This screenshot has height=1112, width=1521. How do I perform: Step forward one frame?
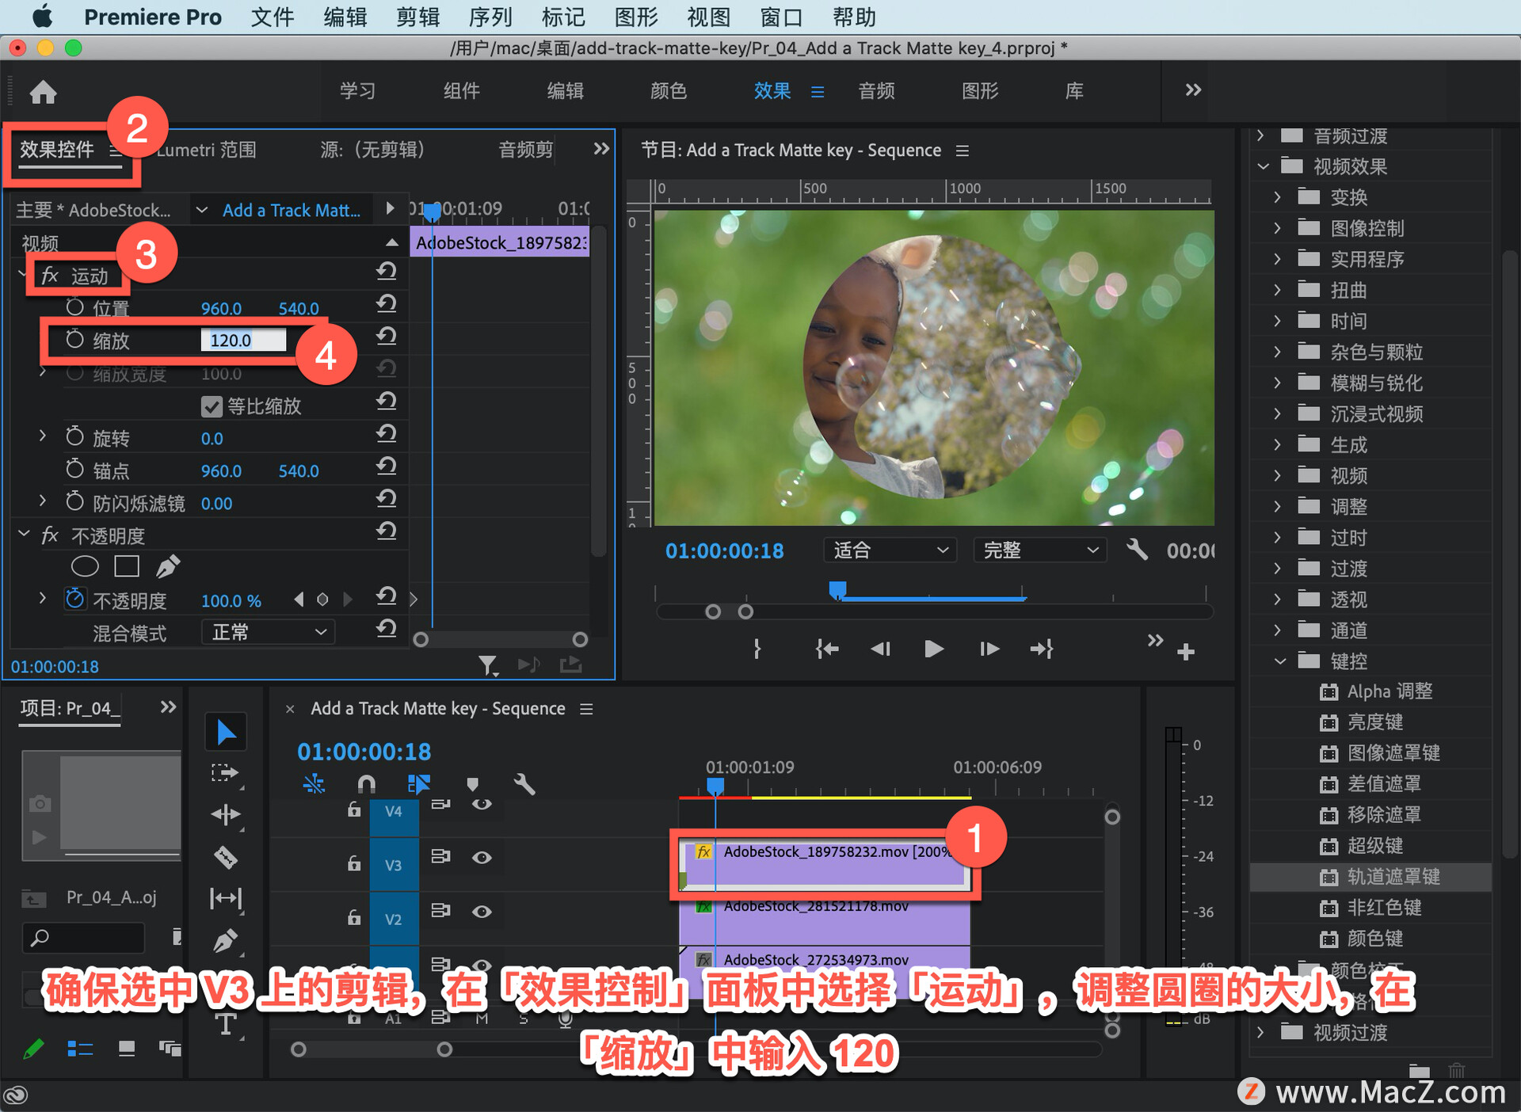(989, 649)
